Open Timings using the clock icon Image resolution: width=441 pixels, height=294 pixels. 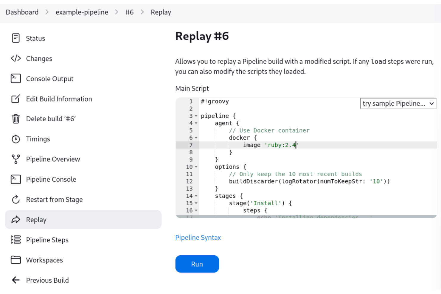16,139
